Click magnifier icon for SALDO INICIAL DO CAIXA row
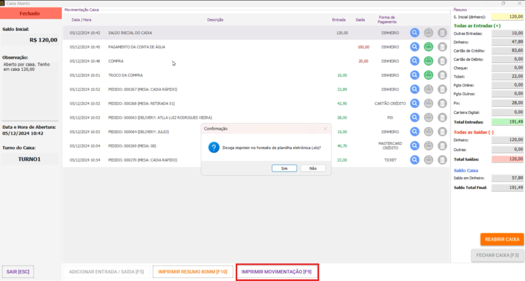 [x=415, y=33]
